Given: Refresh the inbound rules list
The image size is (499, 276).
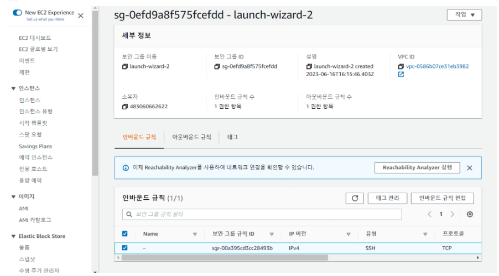Looking at the screenshot, I should pyautogui.click(x=355, y=198).
